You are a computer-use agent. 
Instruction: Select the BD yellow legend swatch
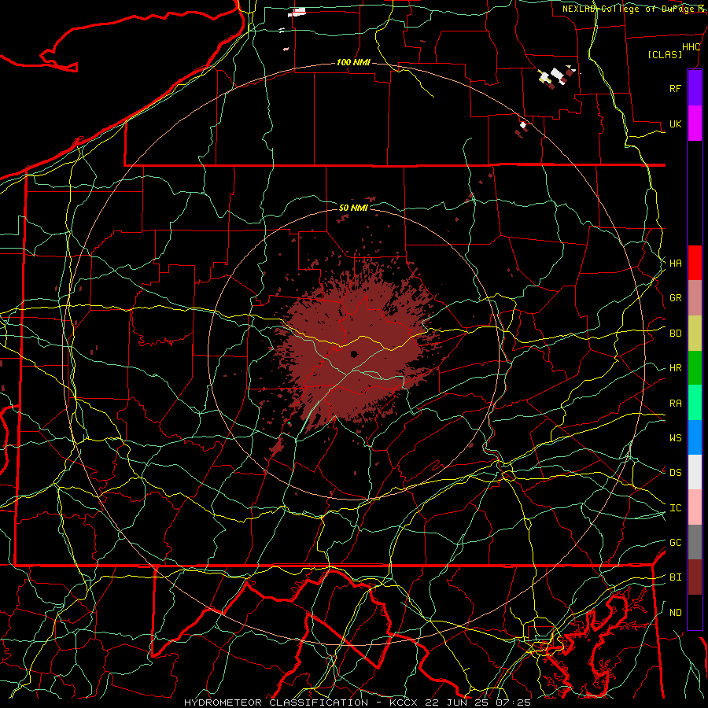click(x=695, y=334)
